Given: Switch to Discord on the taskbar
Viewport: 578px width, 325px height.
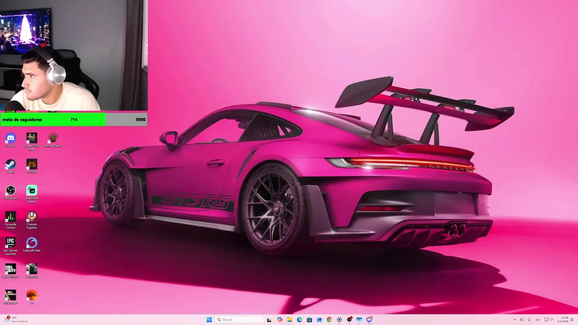Looking at the screenshot, I should [x=369, y=320].
